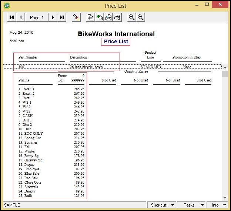Click the '1. Retail 1' pricing row

coord(51,89)
